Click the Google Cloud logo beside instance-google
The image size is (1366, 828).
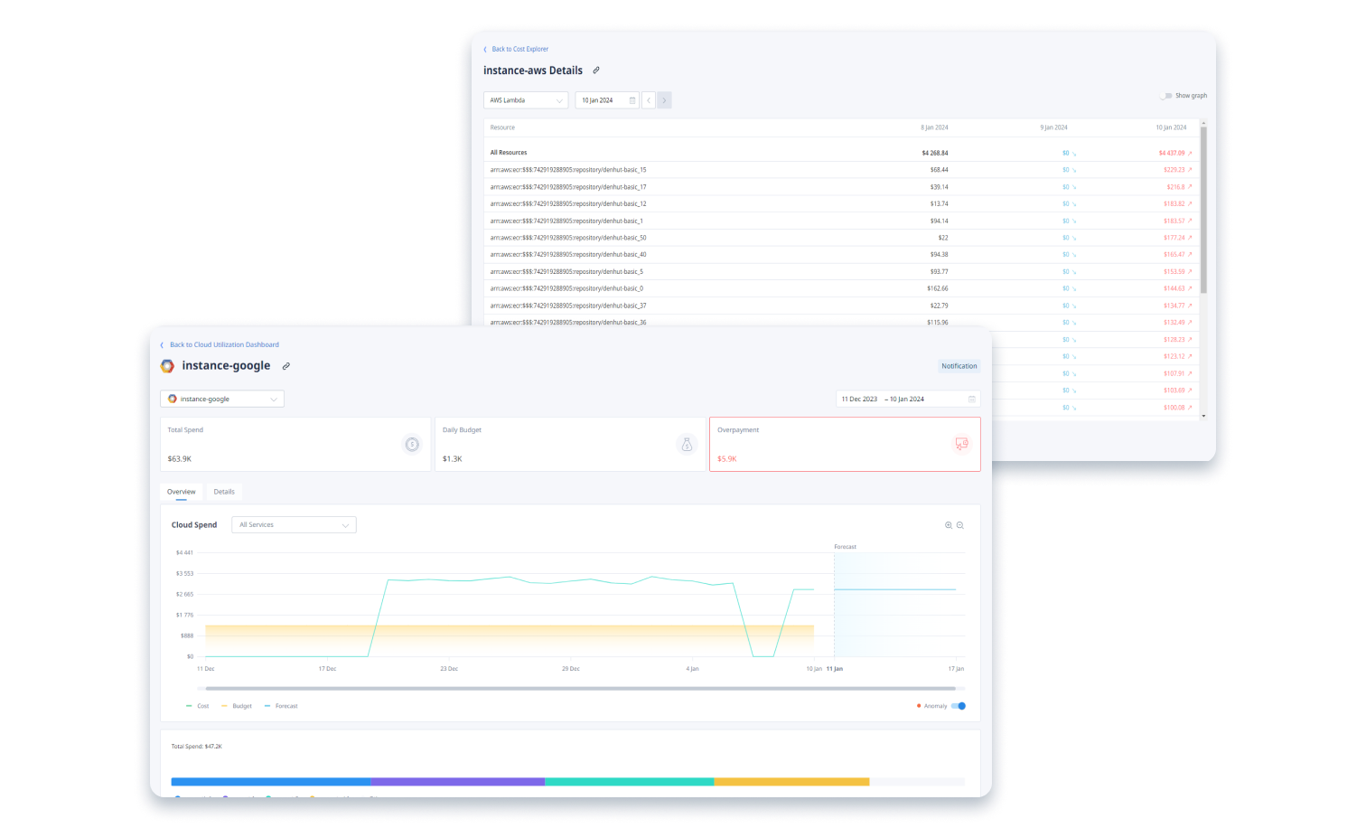coord(167,366)
